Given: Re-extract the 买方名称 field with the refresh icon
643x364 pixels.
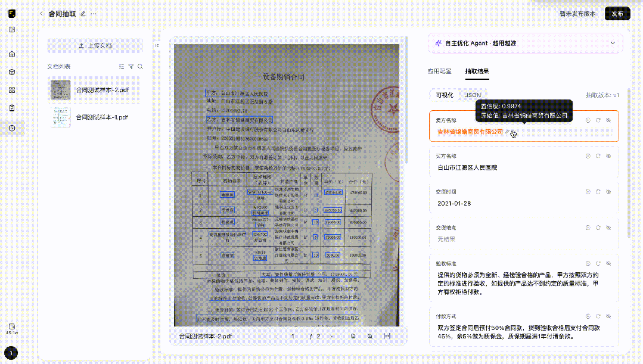Looking at the screenshot, I should (598, 155).
